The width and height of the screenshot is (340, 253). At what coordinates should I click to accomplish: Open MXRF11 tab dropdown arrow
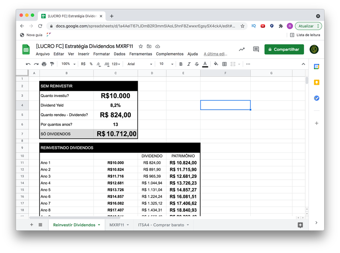coord(128,225)
